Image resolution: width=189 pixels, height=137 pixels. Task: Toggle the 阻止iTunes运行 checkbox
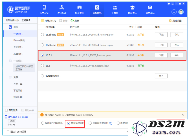tap(8, 132)
